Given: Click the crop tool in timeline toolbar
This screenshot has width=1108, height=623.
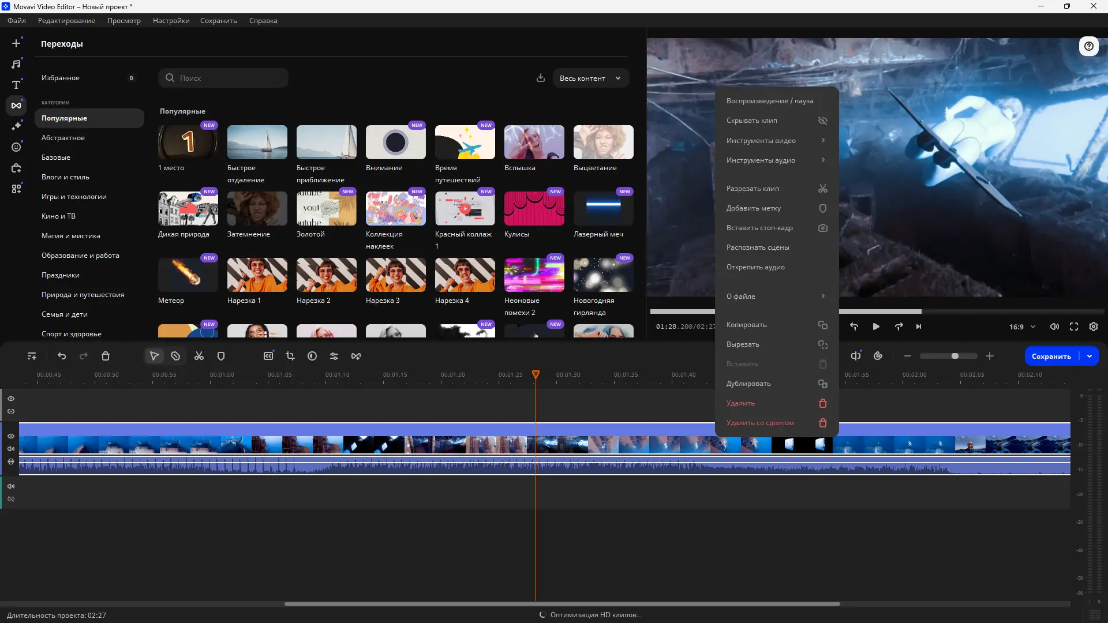Looking at the screenshot, I should (x=290, y=356).
